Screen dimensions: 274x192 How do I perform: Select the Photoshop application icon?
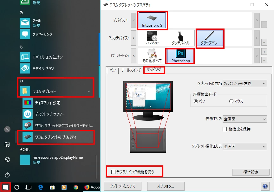180,56
